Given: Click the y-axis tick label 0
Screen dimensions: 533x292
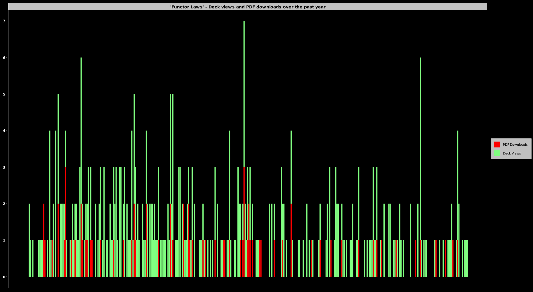Looking at the screenshot, I should click(x=4, y=277).
